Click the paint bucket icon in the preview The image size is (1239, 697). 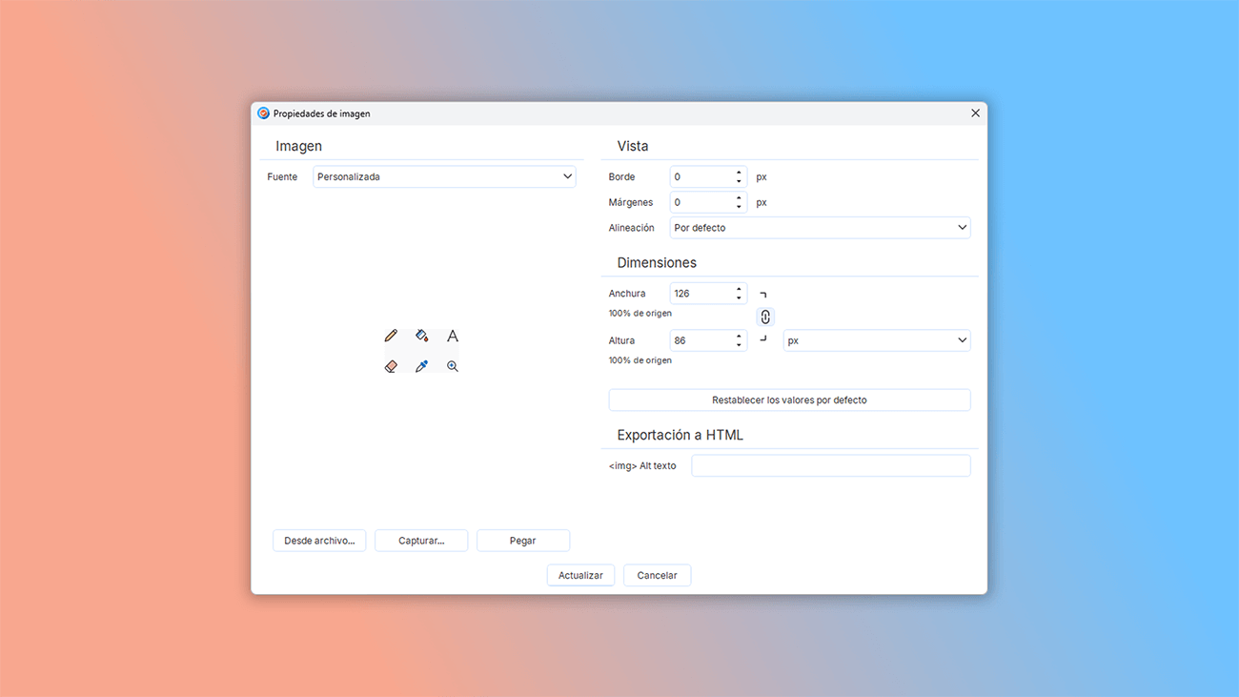pyautogui.click(x=421, y=336)
